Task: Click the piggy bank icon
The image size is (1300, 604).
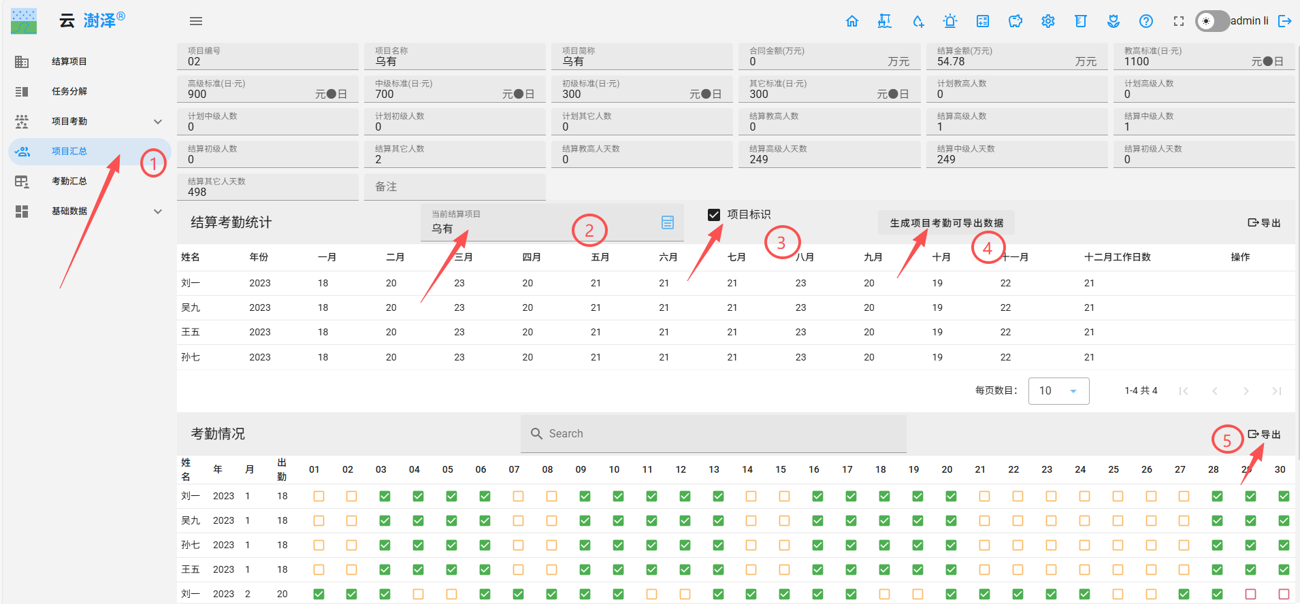Action: tap(1015, 21)
